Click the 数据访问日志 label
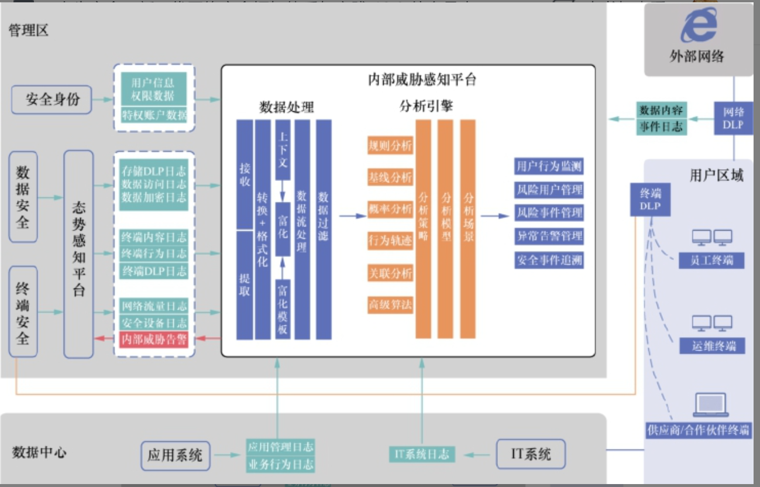The image size is (760, 487). (x=154, y=184)
